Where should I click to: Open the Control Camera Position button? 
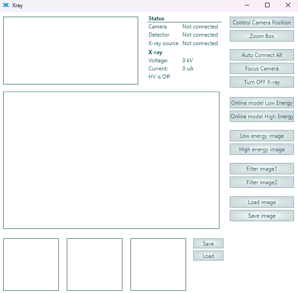[x=262, y=23]
